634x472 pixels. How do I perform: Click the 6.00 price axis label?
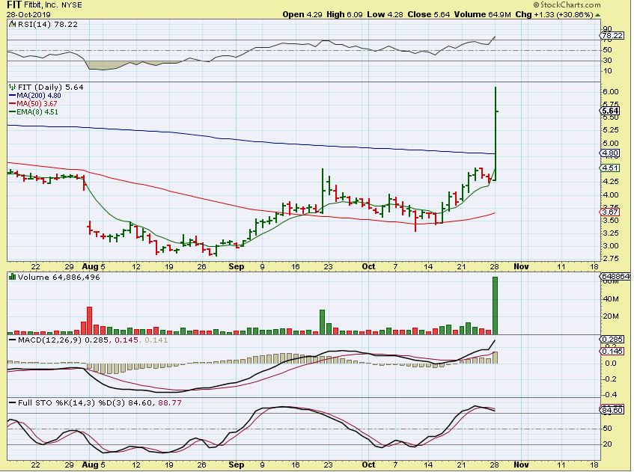pos(611,92)
